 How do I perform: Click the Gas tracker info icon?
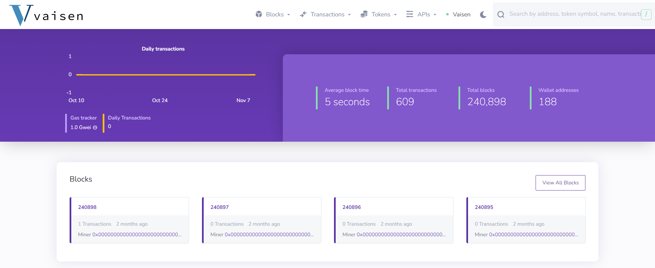(x=95, y=128)
